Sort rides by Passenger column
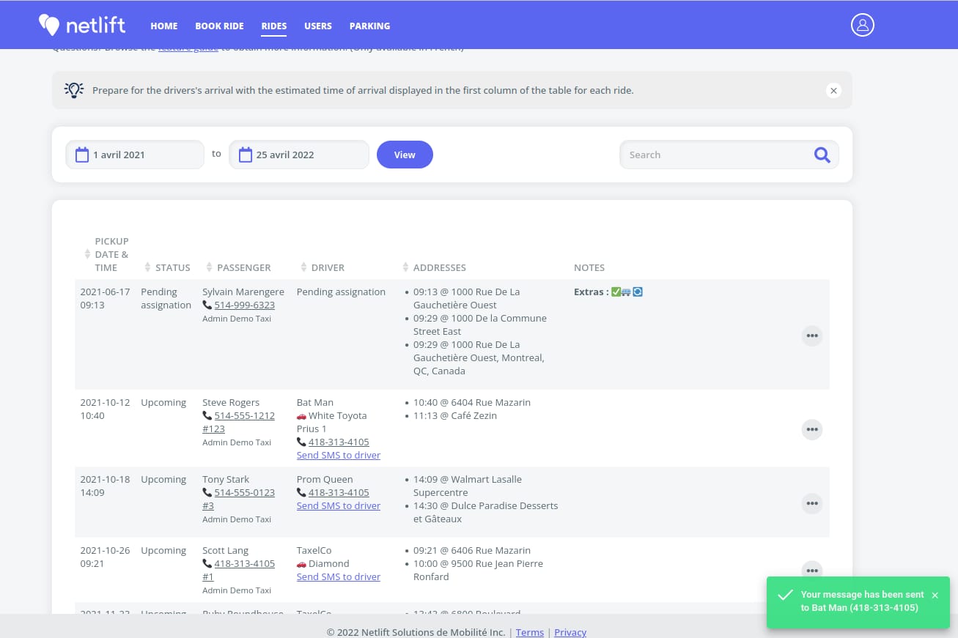Screen dimensions: 958x638 click(238, 267)
